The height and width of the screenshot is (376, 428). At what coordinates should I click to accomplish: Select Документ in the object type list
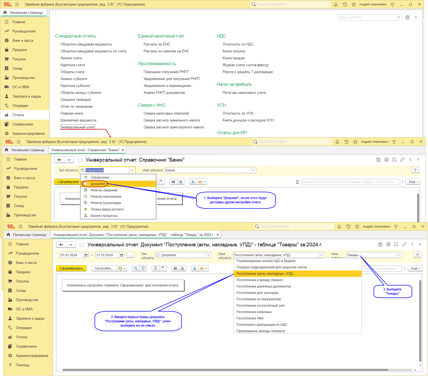coord(118,184)
